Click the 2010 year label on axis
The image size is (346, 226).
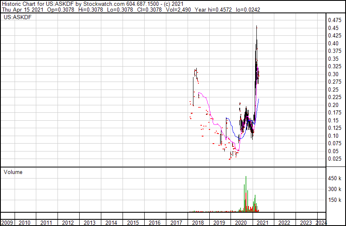pos(25,223)
